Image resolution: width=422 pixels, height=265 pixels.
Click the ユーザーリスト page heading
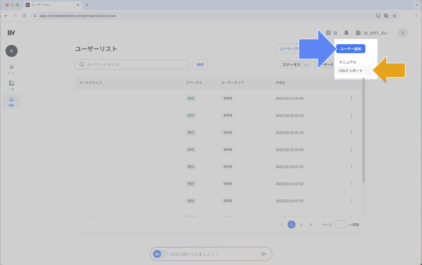point(96,49)
